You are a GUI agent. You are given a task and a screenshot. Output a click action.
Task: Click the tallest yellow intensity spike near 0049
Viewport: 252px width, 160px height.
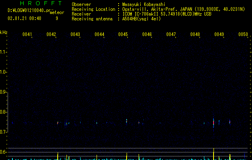point(214,154)
